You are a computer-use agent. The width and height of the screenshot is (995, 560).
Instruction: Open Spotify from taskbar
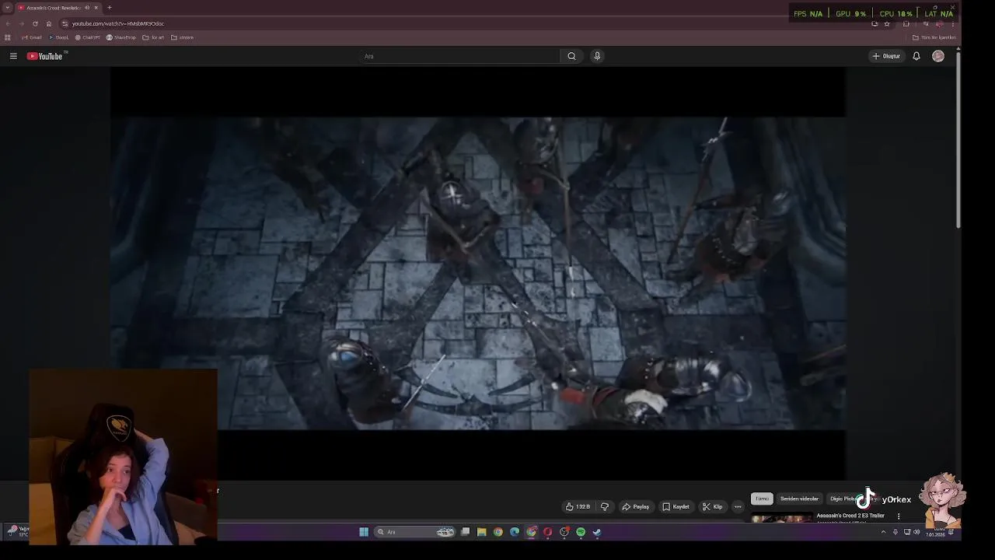coord(581,532)
